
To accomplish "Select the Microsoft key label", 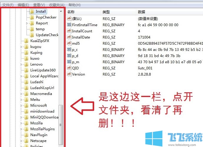I will [39, 106].
